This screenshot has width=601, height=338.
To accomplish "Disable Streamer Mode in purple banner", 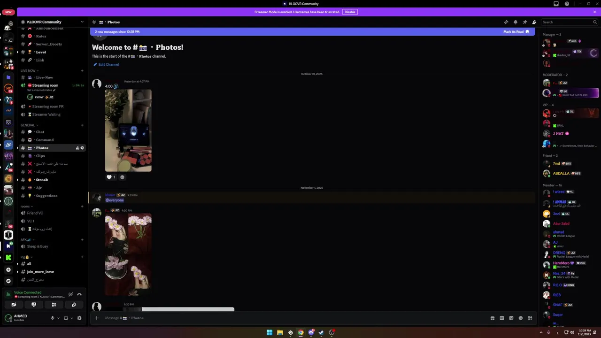I will tap(350, 12).
